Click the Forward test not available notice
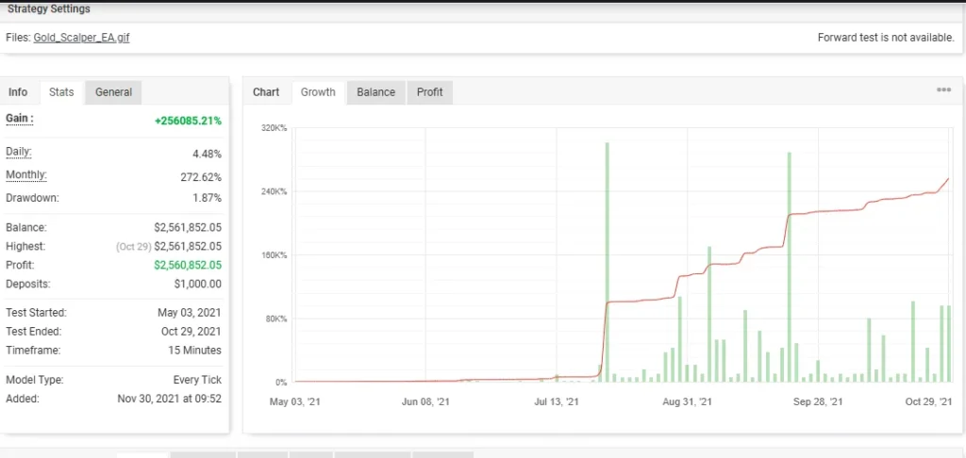Viewport: 966px width, 458px height. click(887, 39)
